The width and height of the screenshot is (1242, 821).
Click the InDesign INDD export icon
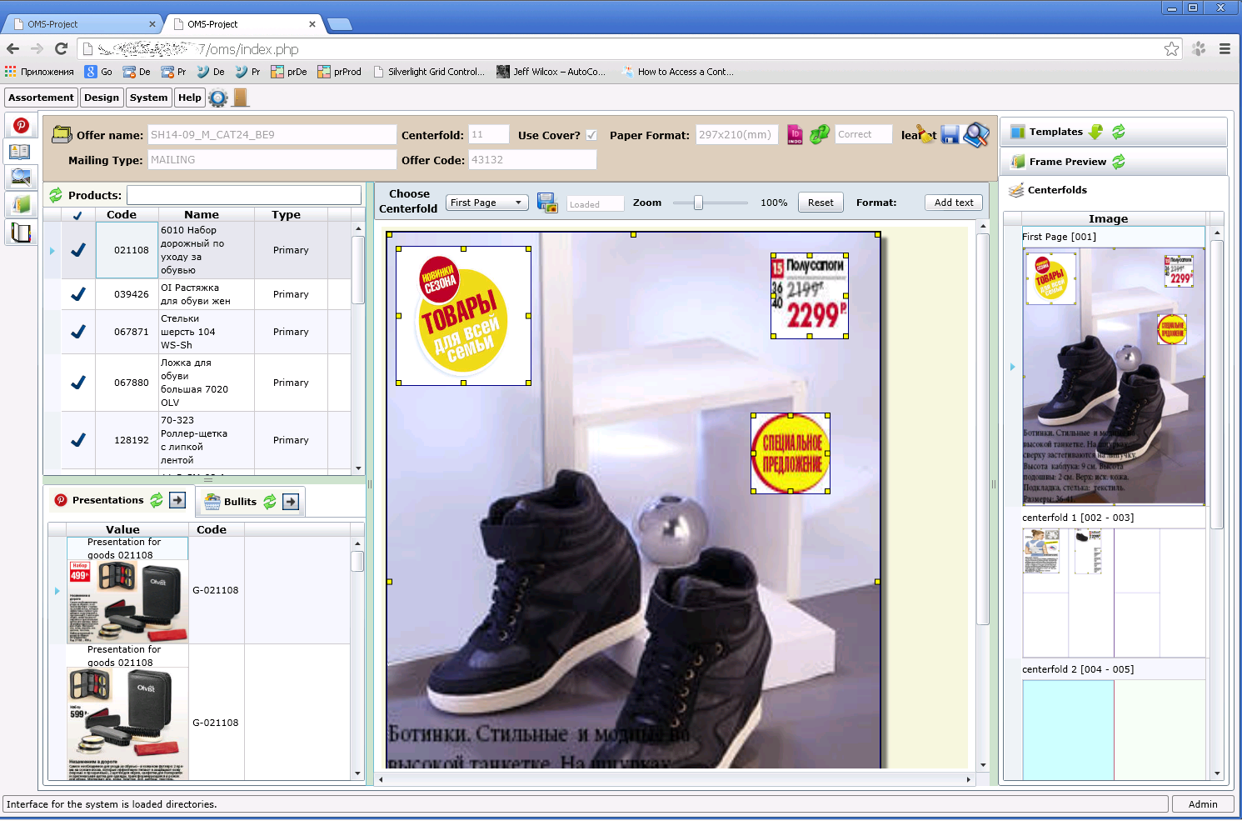[795, 134]
